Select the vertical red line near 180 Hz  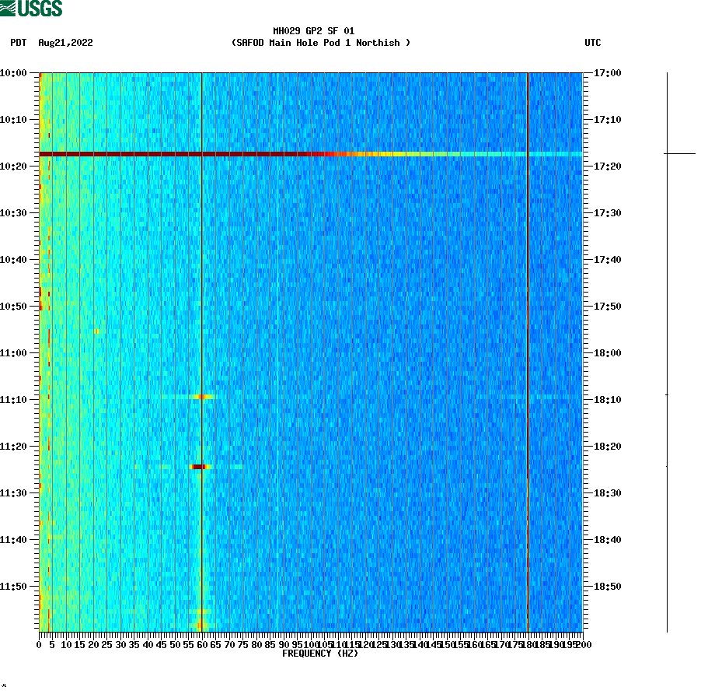coord(528,350)
